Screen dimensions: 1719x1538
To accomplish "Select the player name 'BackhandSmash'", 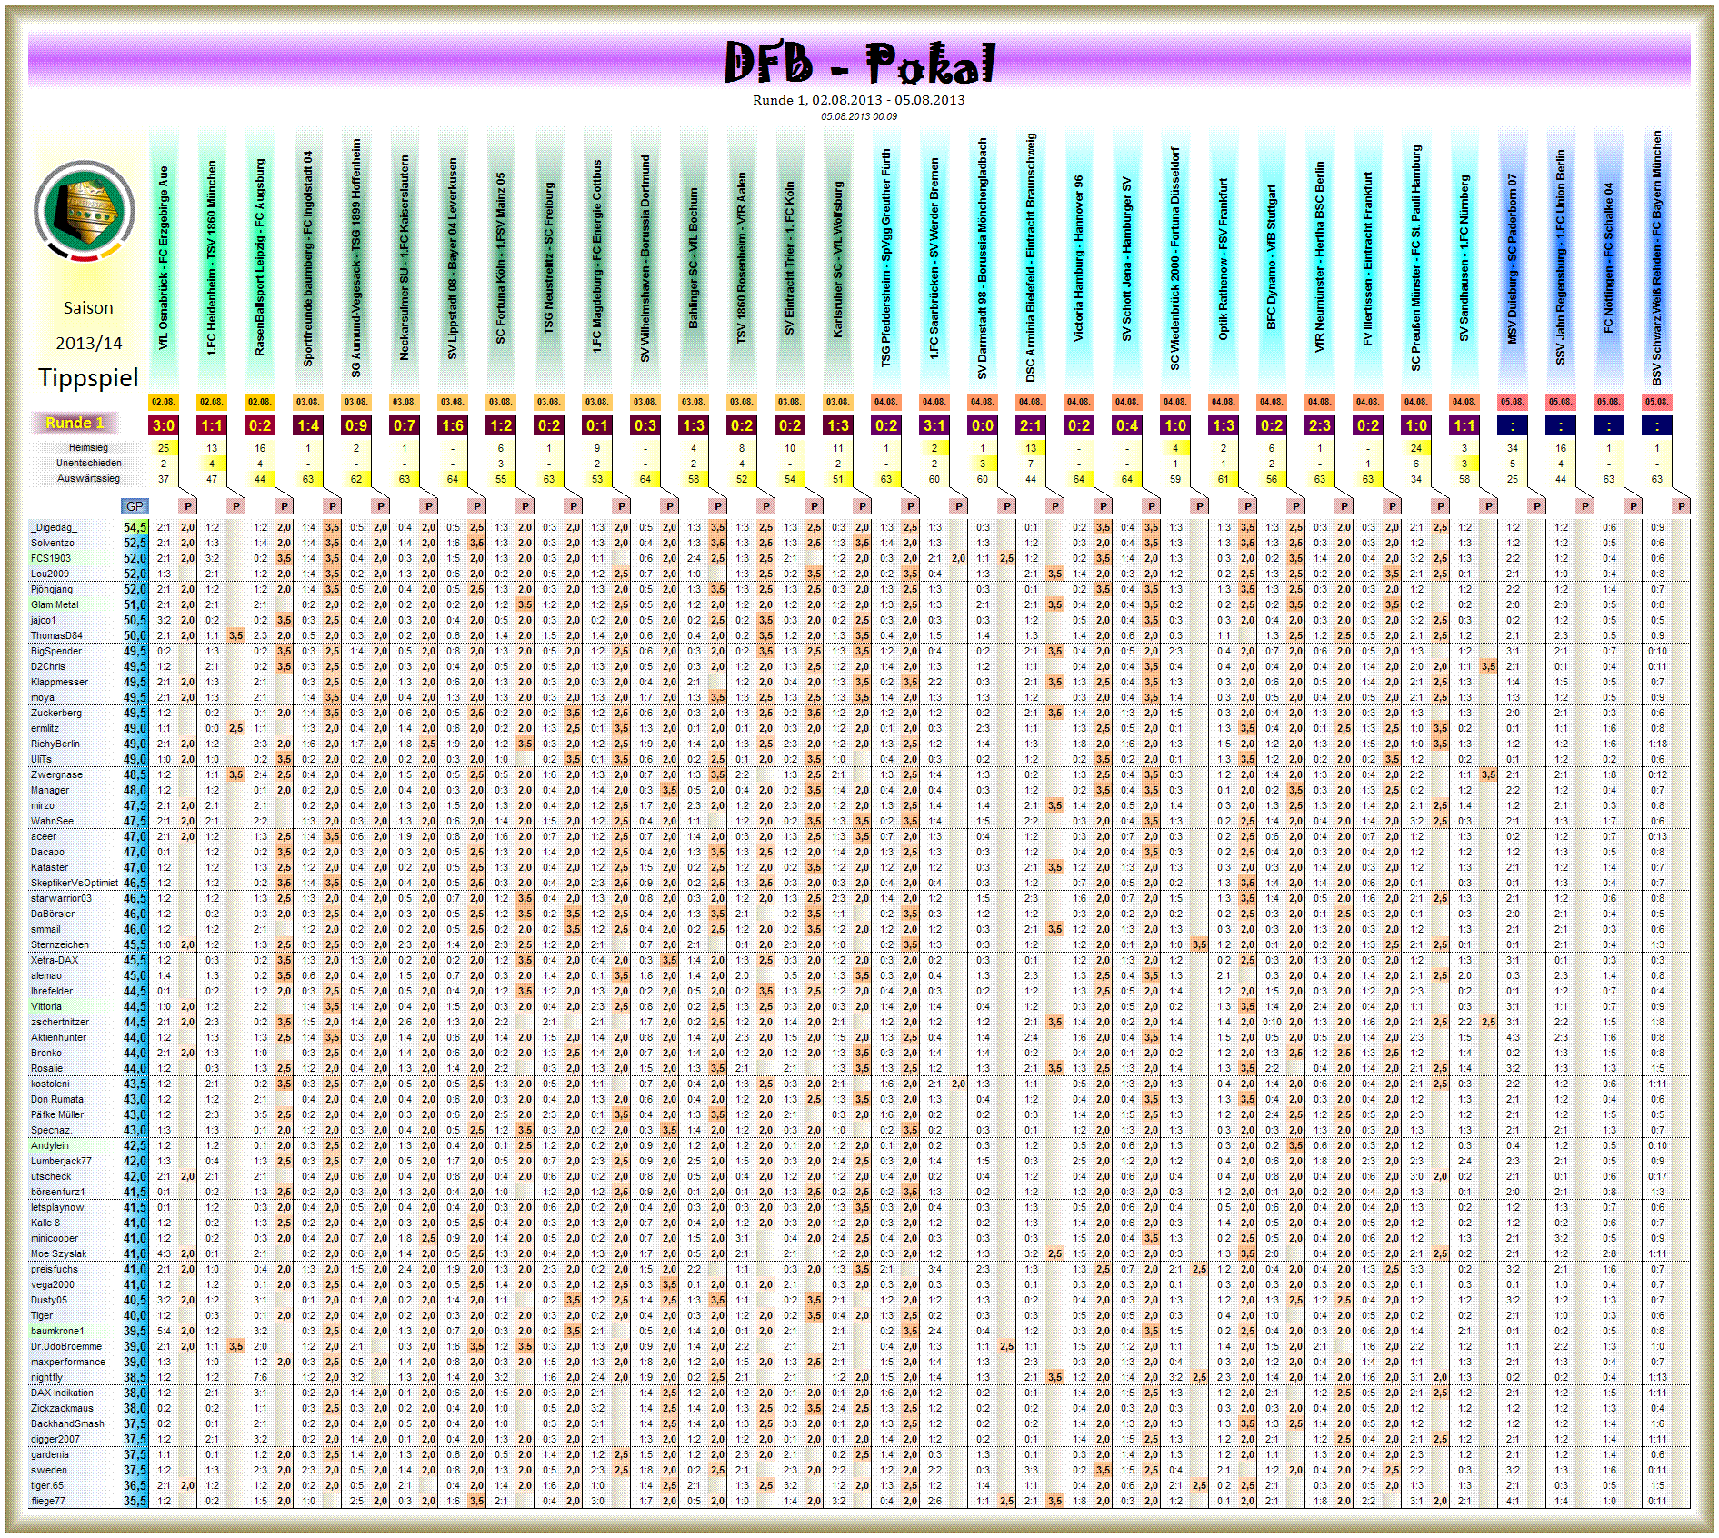I will [67, 1423].
